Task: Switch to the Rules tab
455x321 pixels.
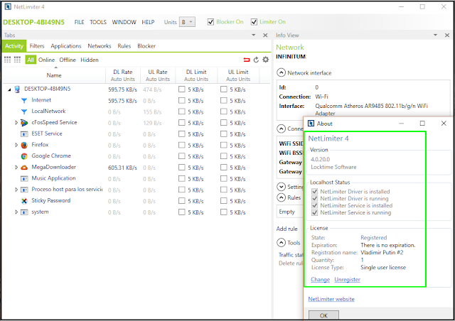Action: coord(124,46)
